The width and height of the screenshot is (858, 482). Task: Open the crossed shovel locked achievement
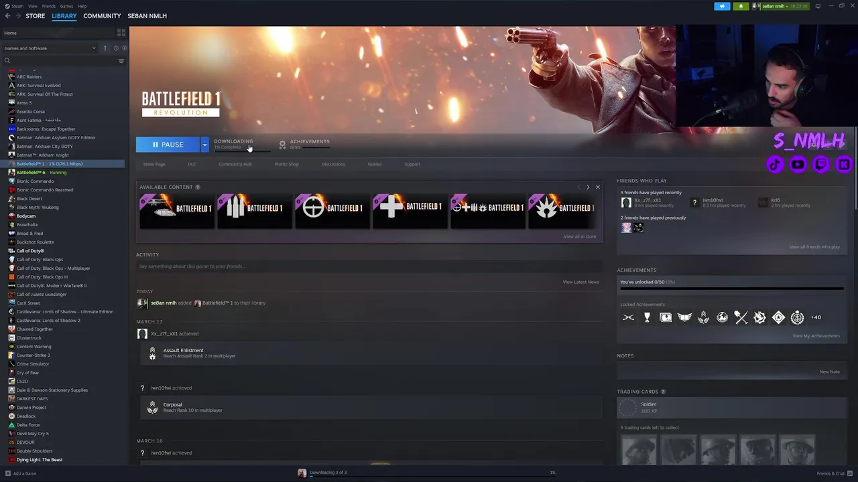(741, 317)
